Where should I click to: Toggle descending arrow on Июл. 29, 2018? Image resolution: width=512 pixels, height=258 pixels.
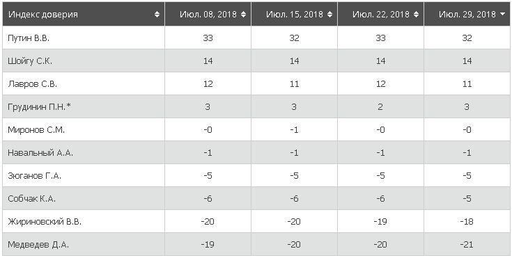point(502,15)
